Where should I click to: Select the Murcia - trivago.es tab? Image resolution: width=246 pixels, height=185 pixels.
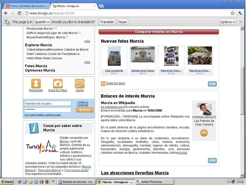coord(74,6)
